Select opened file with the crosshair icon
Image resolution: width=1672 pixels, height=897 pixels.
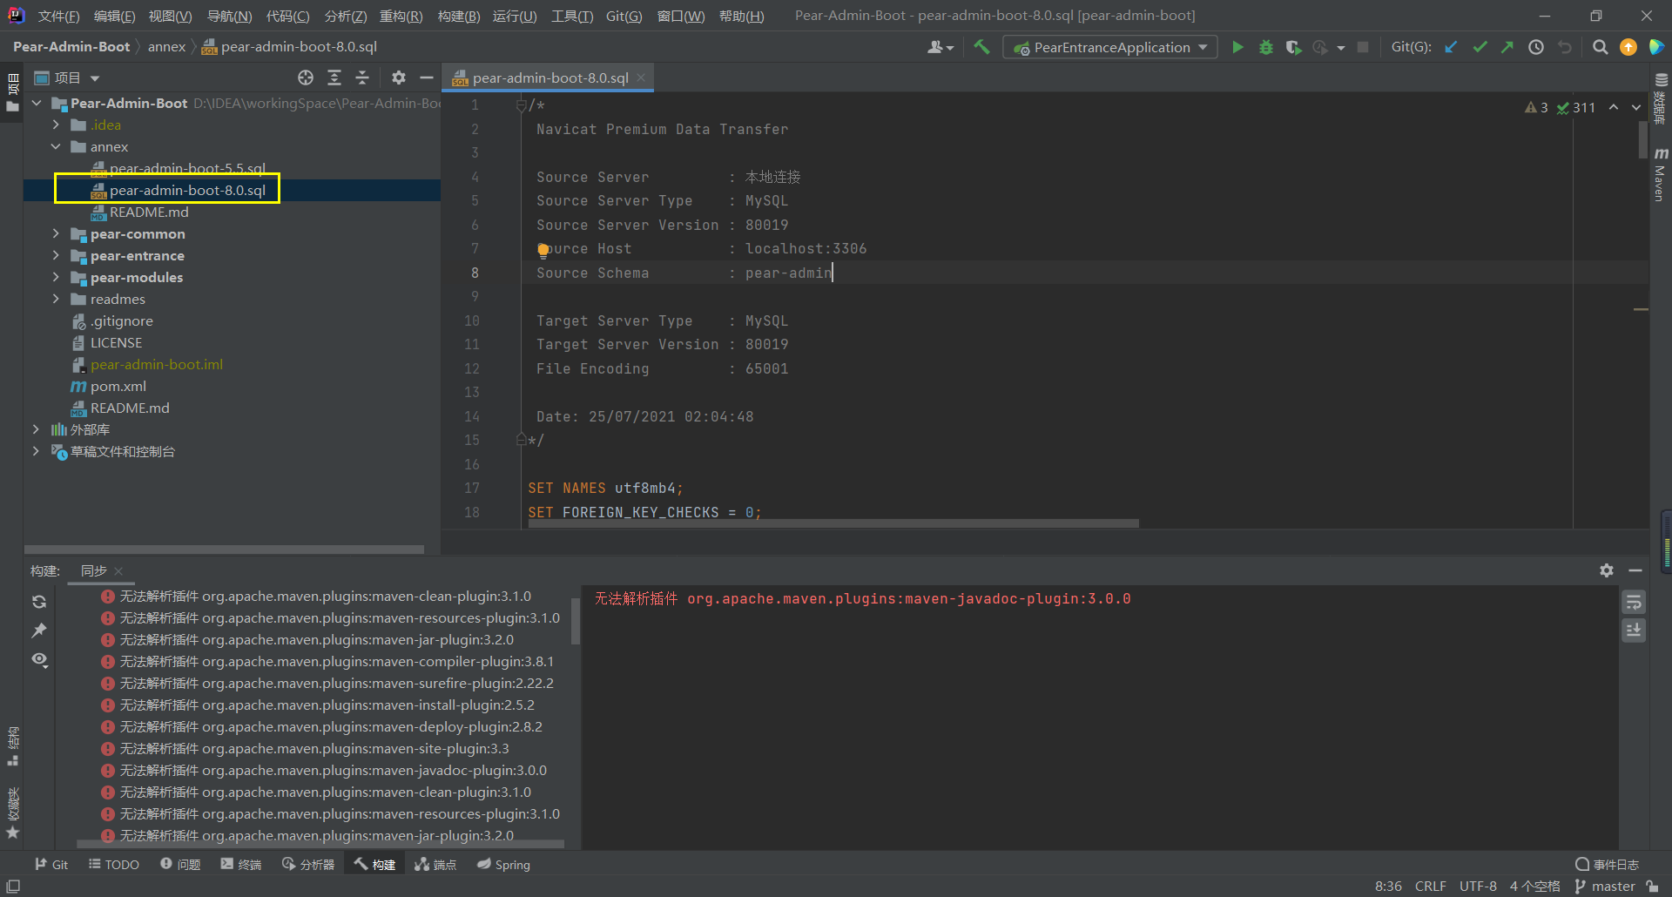pyautogui.click(x=306, y=78)
